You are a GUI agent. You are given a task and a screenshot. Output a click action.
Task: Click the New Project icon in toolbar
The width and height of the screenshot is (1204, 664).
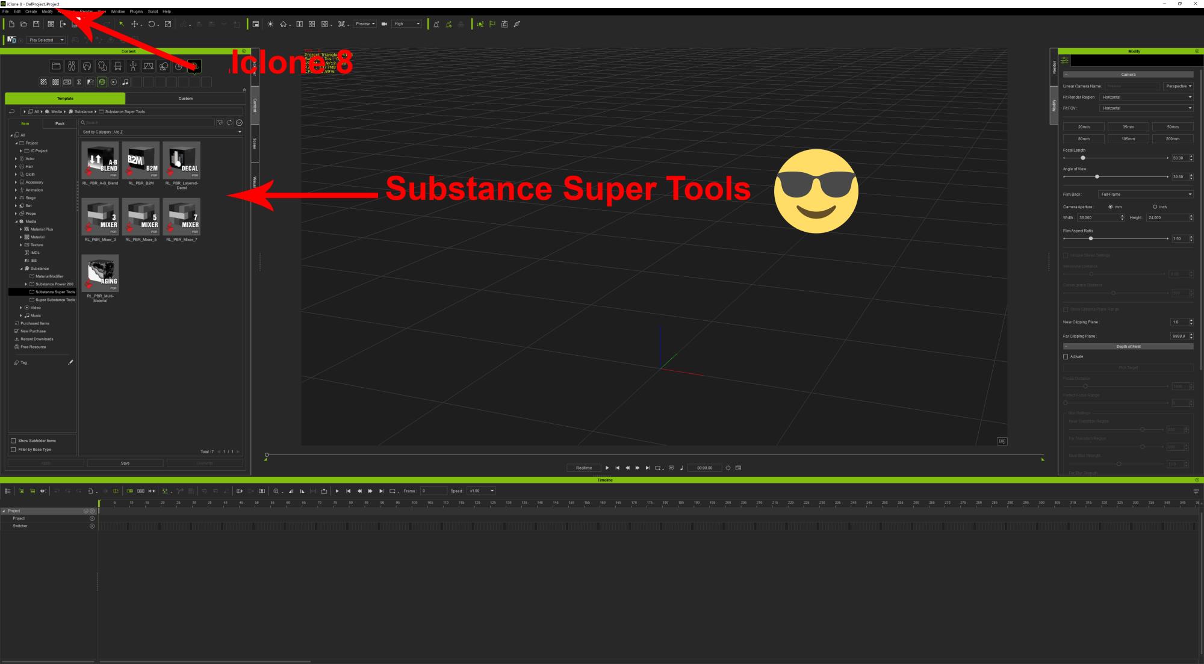[x=11, y=24]
